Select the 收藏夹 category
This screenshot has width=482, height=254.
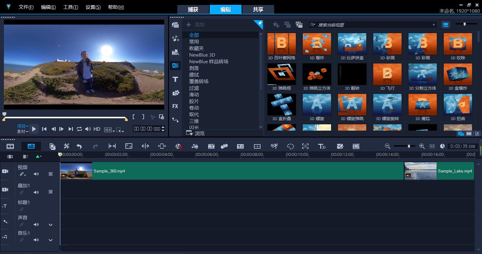[196, 48]
